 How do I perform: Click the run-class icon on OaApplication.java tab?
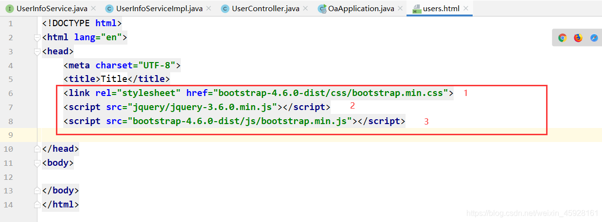[322, 9]
